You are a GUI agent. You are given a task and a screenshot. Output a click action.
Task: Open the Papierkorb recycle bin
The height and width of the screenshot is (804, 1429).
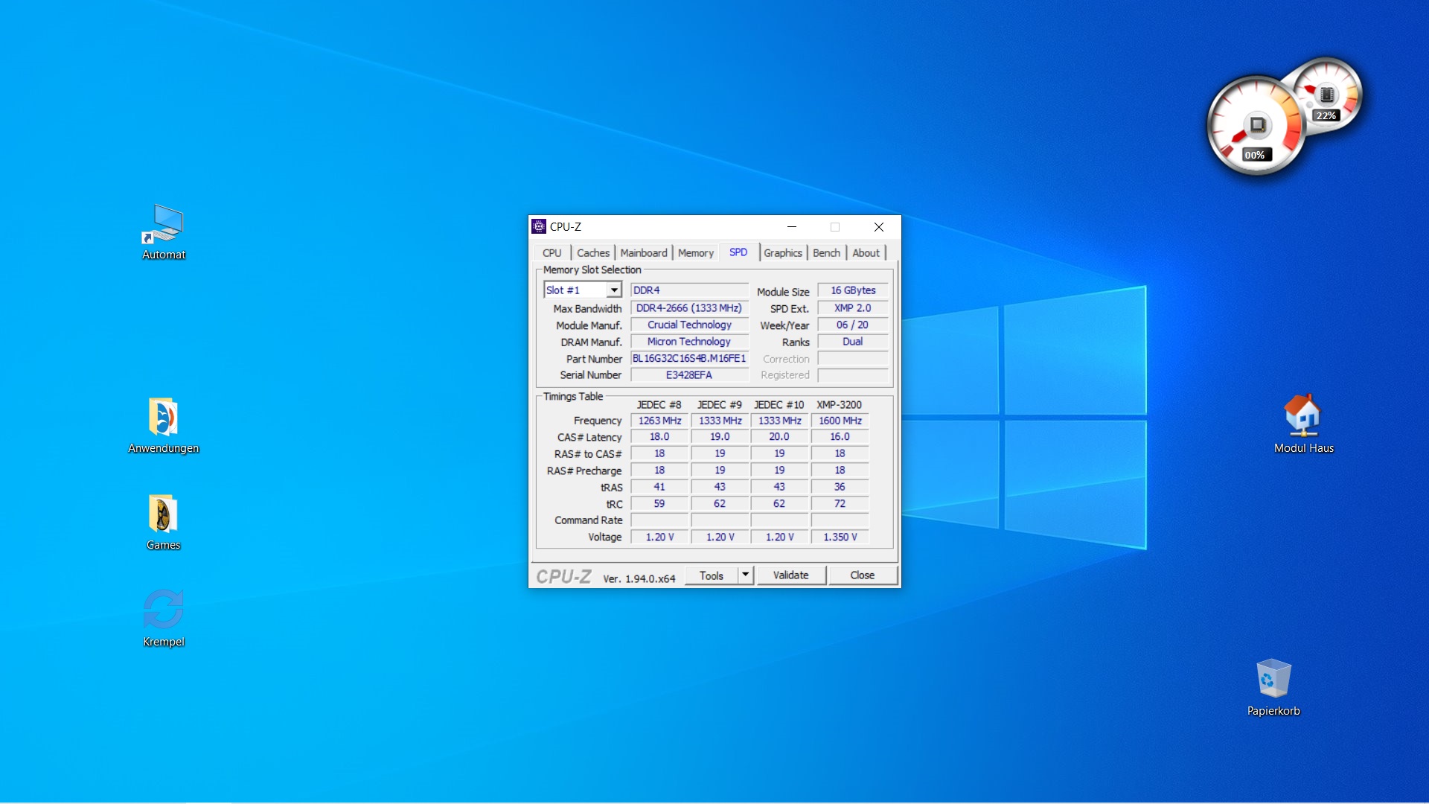click(x=1273, y=678)
